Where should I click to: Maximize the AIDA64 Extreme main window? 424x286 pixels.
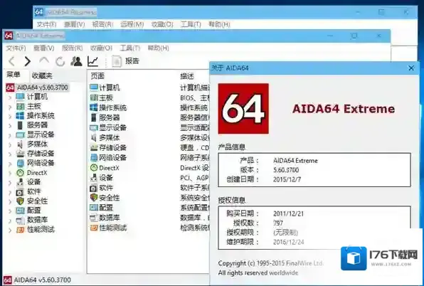pyautogui.click(x=354, y=36)
